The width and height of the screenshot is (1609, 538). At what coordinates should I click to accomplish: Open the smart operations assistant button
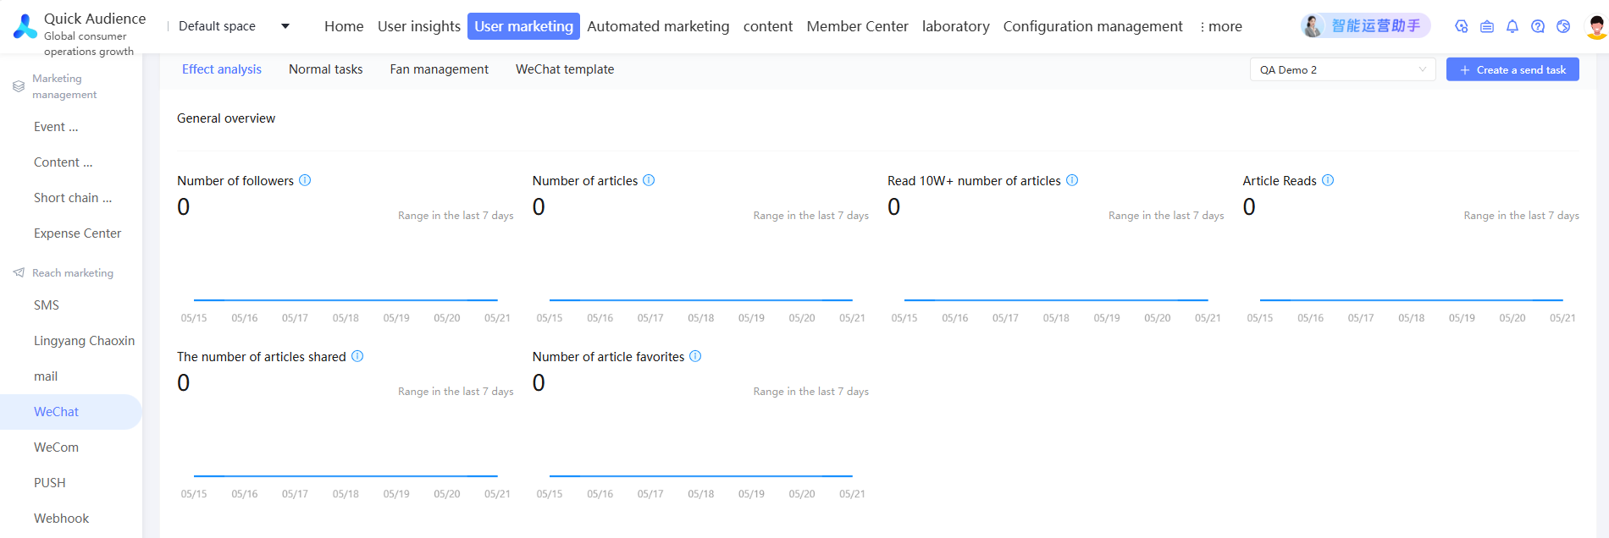(x=1365, y=26)
